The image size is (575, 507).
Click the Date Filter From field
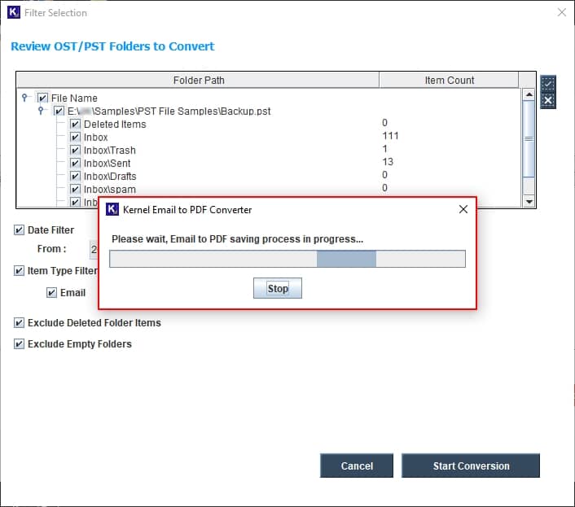point(94,250)
